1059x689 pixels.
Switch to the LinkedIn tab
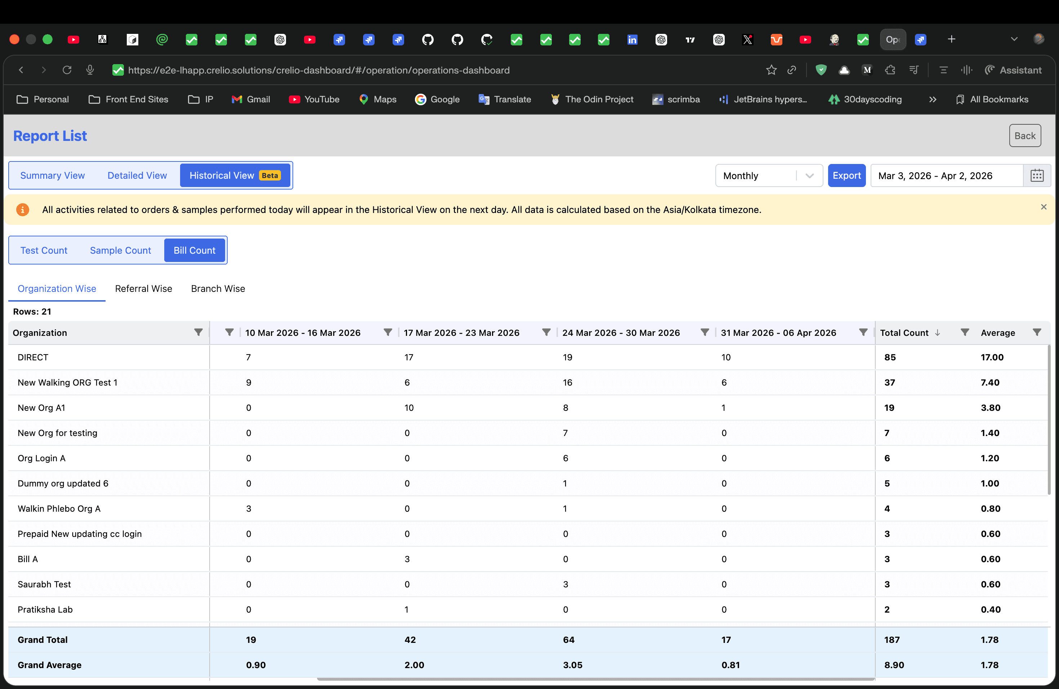coord(632,40)
